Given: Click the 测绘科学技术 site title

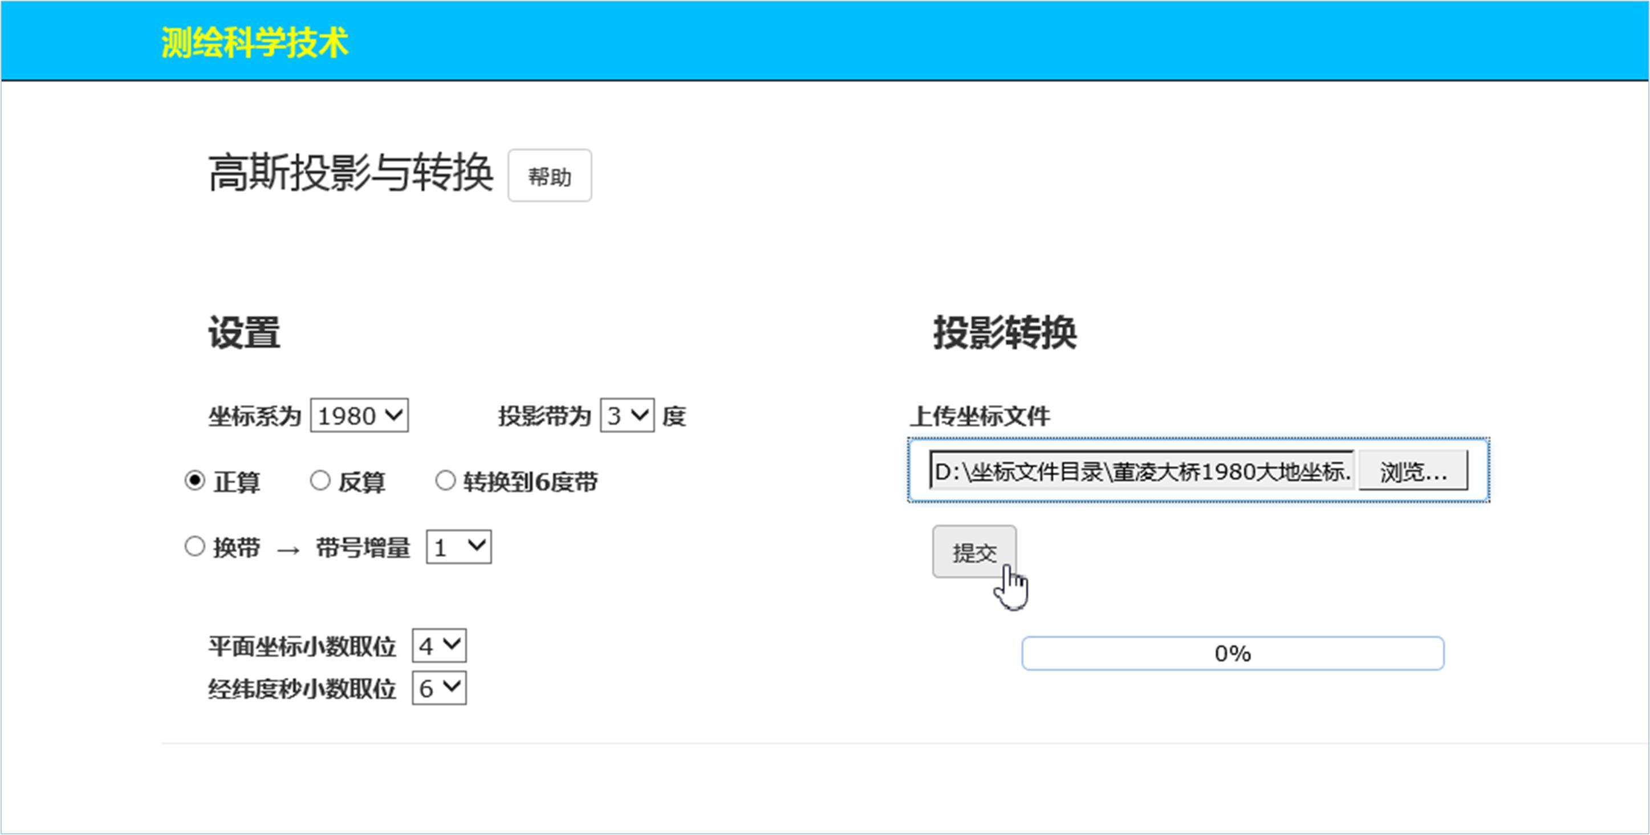Looking at the screenshot, I should [x=254, y=42].
